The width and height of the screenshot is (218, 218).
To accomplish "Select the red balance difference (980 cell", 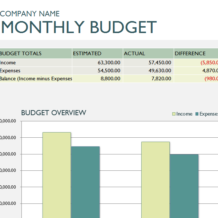I will [x=196, y=78].
